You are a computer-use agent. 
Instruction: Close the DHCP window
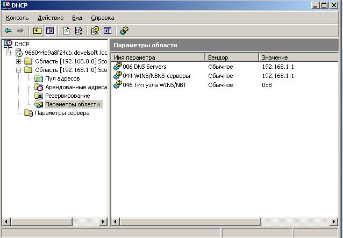334,5
